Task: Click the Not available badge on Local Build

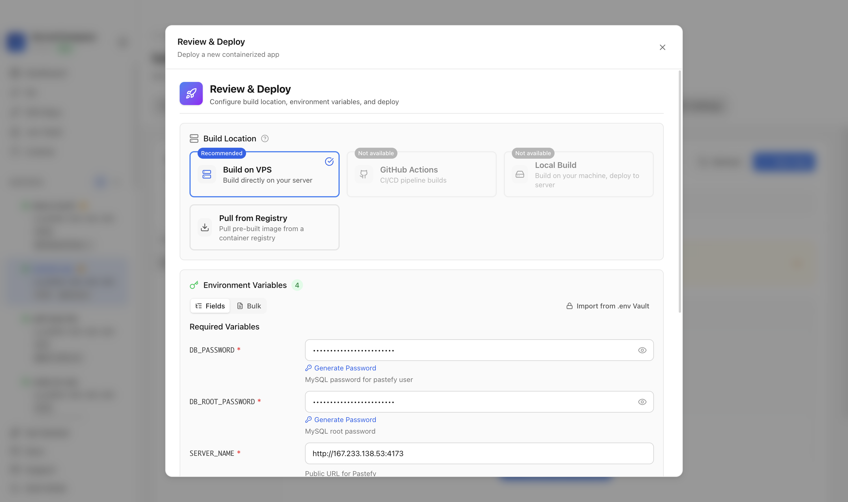Action: (x=533, y=153)
